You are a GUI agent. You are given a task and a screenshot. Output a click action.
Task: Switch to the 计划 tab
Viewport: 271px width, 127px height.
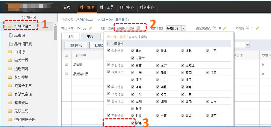tap(70, 36)
